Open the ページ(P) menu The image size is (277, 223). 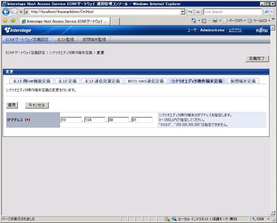pos(234,21)
